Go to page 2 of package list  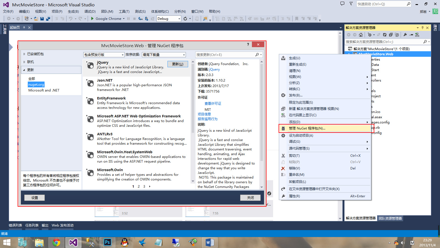pyautogui.click(x=139, y=187)
